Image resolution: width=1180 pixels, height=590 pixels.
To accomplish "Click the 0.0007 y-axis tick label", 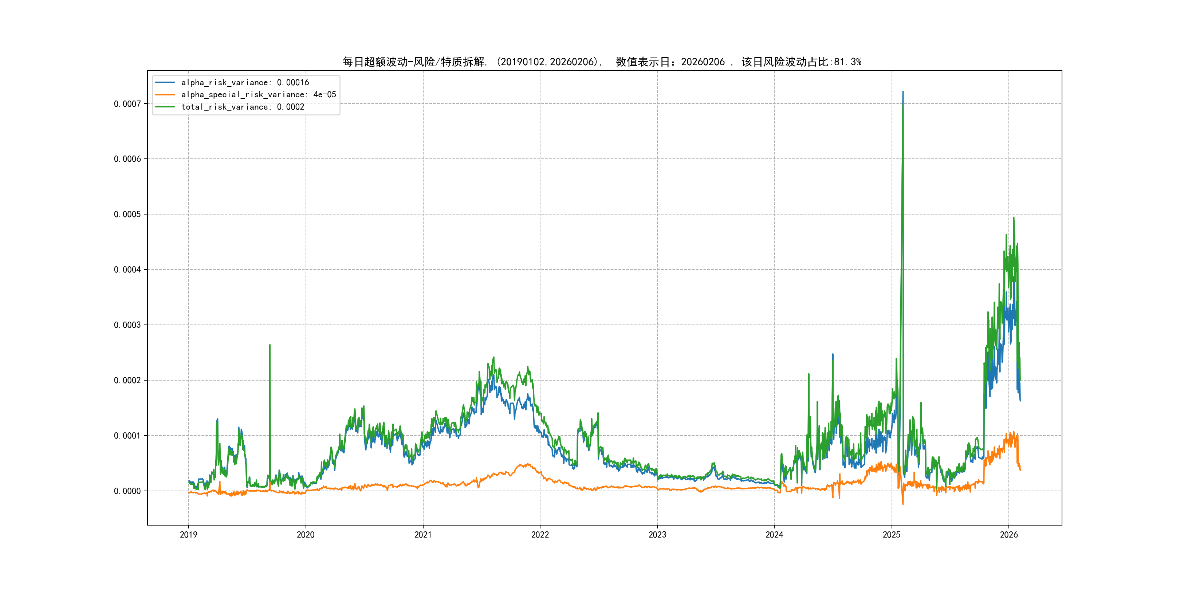I will pos(127,104).
